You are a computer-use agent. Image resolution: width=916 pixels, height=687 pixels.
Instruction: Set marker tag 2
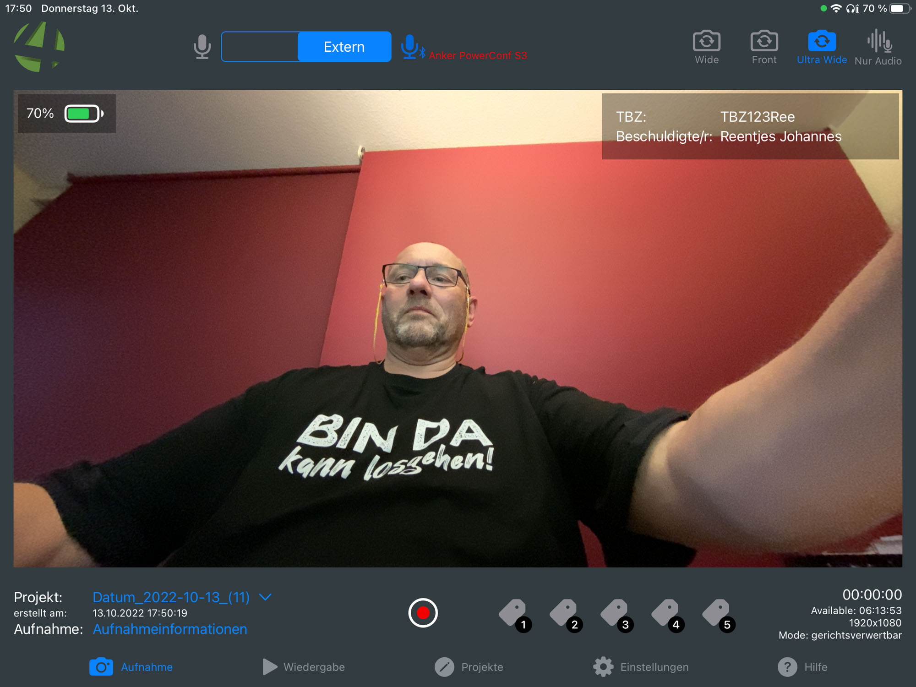pyautogui.click(x=566, y=616)
